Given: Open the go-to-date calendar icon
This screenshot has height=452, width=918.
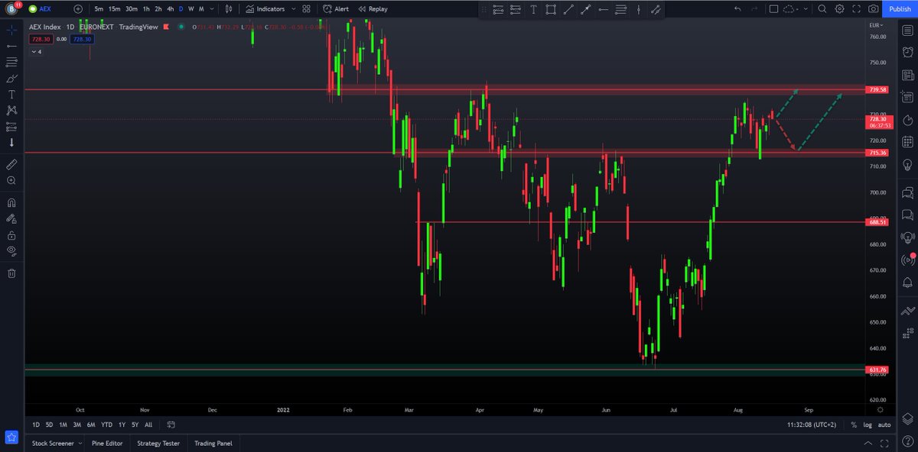Looking at the screenshot, I should click(x=171, y=425).
